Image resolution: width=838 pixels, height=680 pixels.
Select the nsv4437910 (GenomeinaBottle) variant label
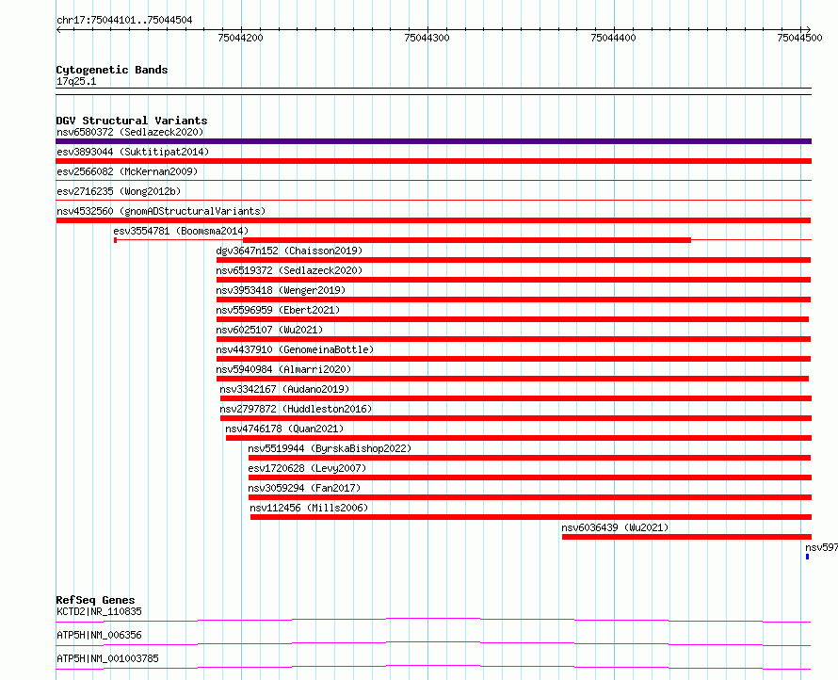(294, 349)
